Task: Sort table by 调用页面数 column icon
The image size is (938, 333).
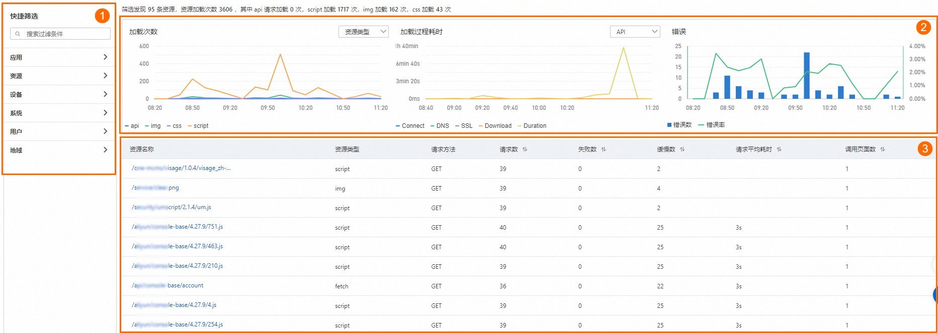Action: click(883, 149)
